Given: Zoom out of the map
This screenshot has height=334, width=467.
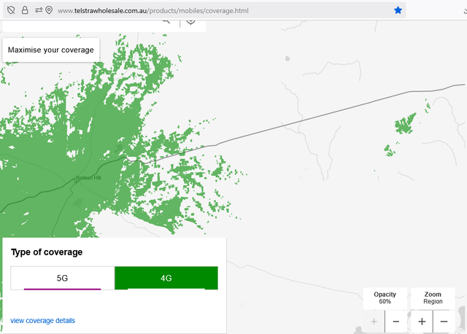Looking at the screenshot, I should click(444, 322).
